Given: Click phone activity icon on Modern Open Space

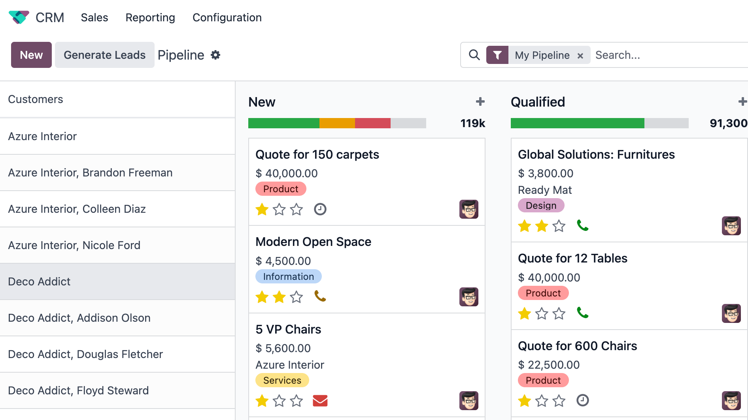Looking at the screenshot, I should pyautogui.click(x=320, y=296).
